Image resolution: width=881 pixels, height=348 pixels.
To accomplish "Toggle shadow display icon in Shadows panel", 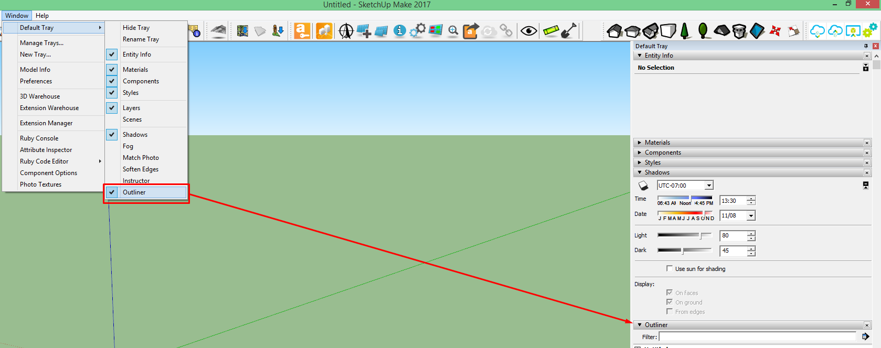I will click(643, 186).
